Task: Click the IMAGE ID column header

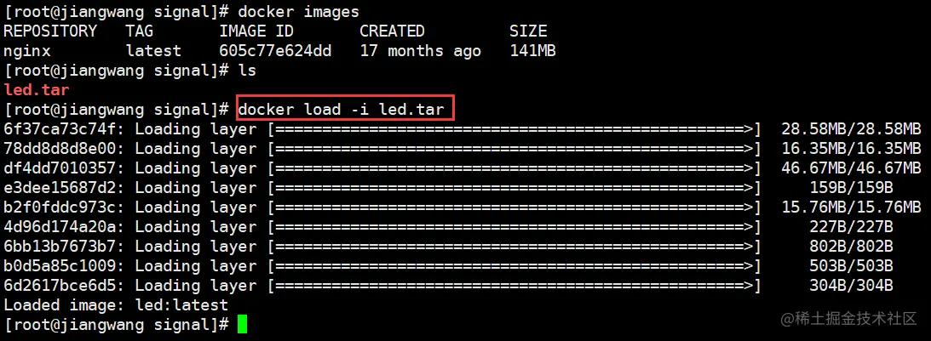Action: click(x=256, y=31)
